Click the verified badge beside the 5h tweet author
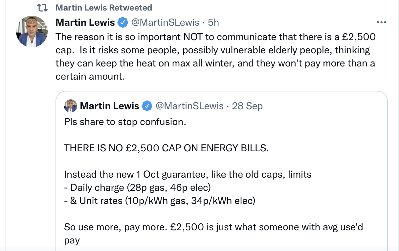 (123, 22)
